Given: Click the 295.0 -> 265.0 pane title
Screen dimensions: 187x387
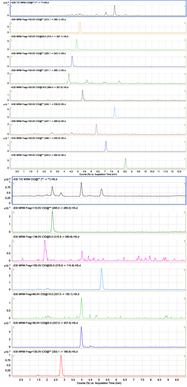Looking at the screenshot, I should tap(45, 208).
